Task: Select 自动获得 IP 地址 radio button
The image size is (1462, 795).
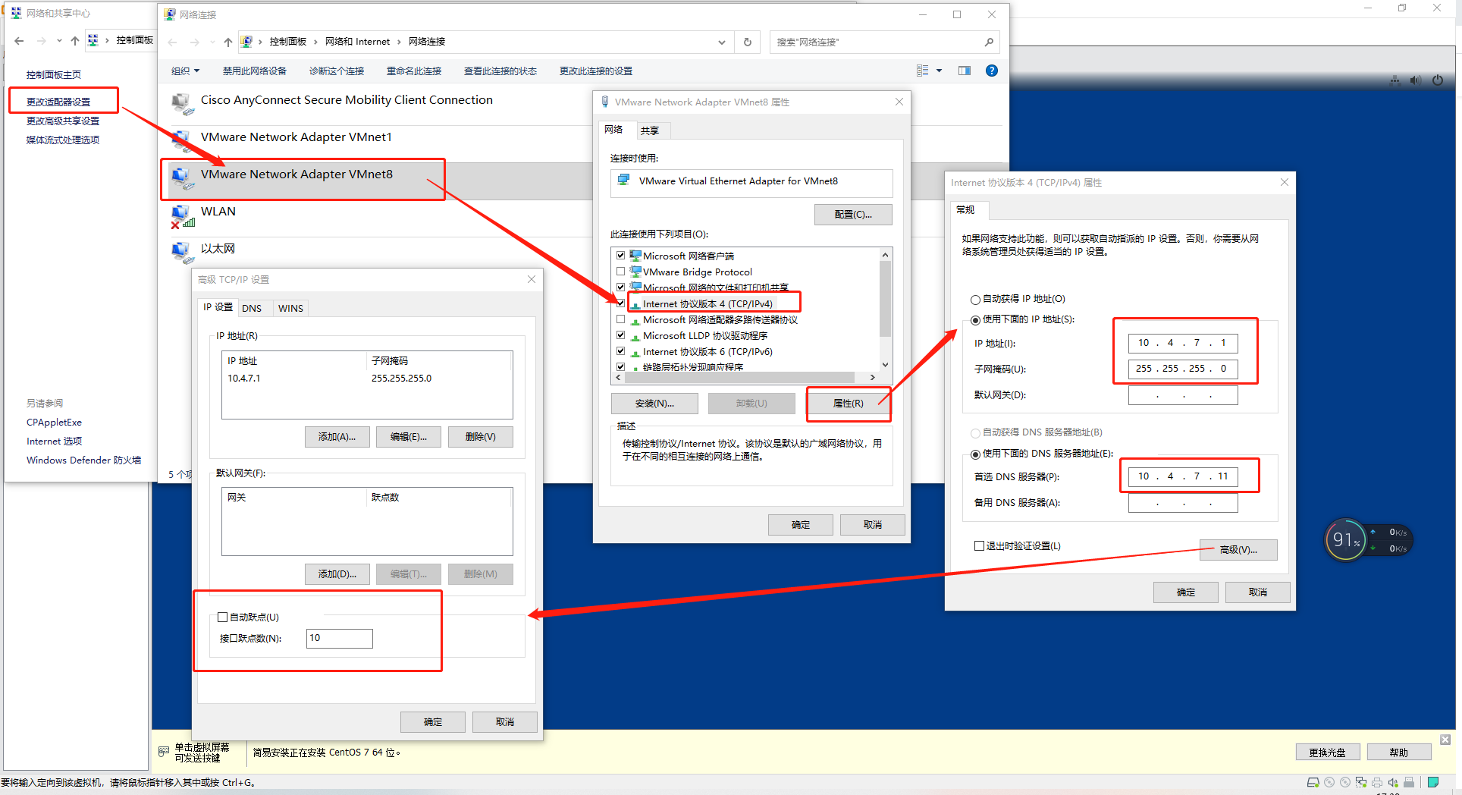Action: pyautogui.click(x=975, y=300)
